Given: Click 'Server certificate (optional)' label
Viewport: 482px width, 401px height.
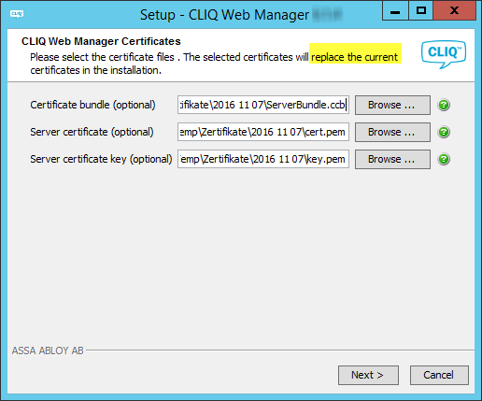Looking at the screenshot, I should tap(92, 132).
